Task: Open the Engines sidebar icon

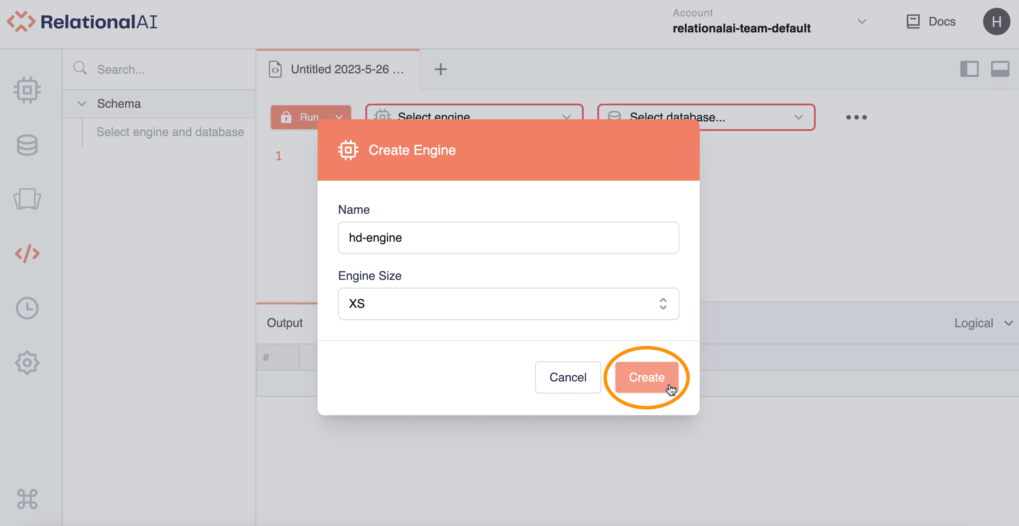Action: tap(27, 90)
